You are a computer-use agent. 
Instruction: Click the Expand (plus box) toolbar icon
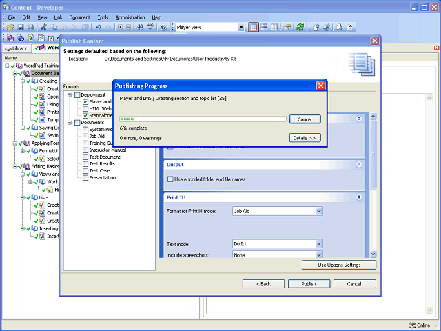(121, 28)
